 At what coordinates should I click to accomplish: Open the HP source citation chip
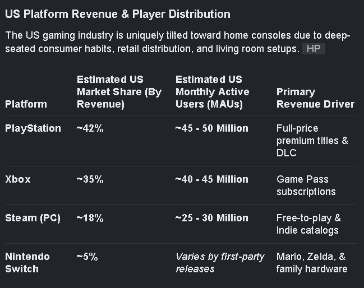314,49
